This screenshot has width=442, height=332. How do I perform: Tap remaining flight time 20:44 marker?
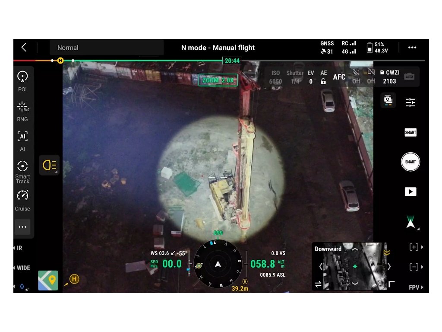pyautogui.click(x=232, y=61)
